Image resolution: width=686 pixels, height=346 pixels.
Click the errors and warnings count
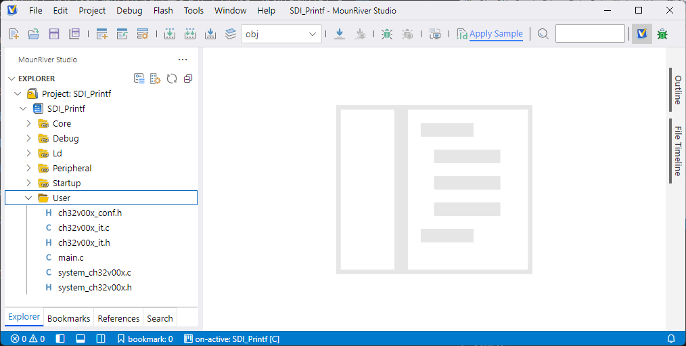28,339
